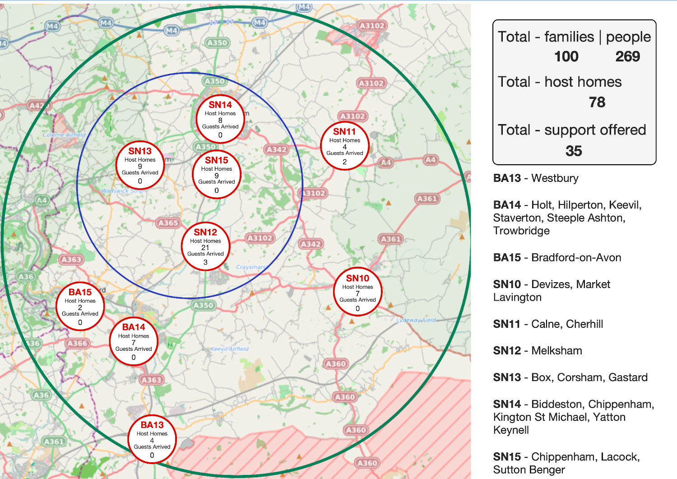Click the SN14 postcode marker

coord(220,119)
